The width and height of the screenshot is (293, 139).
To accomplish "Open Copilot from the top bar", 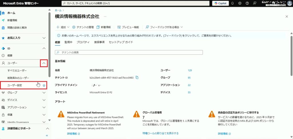I will [221, 3].
